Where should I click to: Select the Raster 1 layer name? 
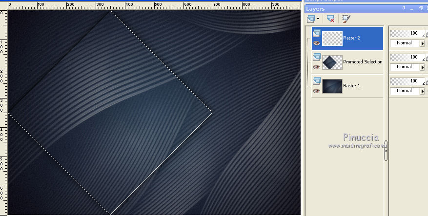351,86
